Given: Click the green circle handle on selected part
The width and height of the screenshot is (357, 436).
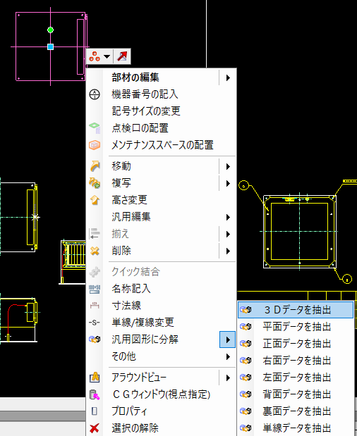Looking at the screenshot, I should pos(50,30).
